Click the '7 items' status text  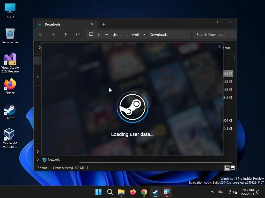pyautogui.click(x=42, y=168)
